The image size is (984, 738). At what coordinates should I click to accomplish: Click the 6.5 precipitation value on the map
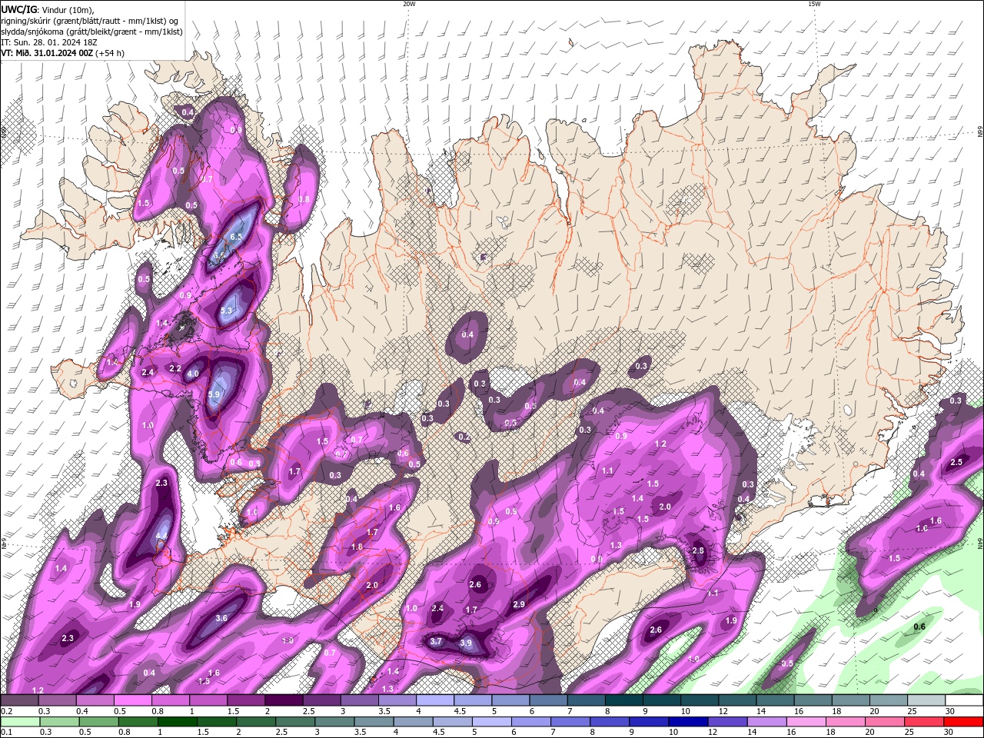235,237
